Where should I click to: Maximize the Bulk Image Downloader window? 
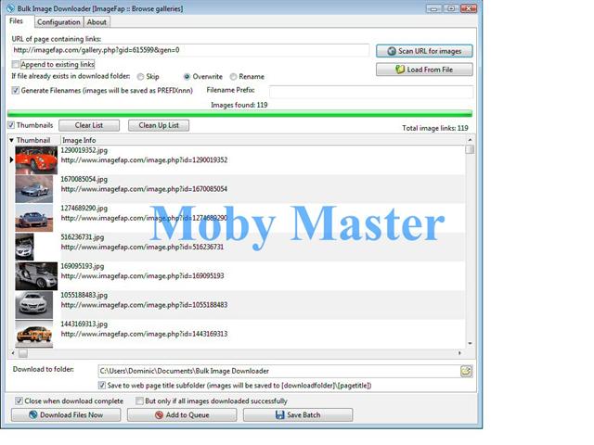tap(451, 8)
